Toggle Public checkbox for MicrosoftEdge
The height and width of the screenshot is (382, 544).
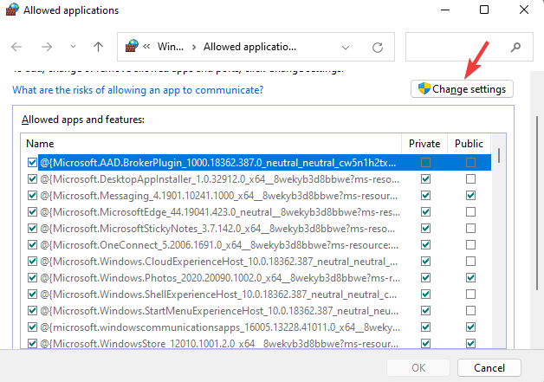tap(470, 211)
